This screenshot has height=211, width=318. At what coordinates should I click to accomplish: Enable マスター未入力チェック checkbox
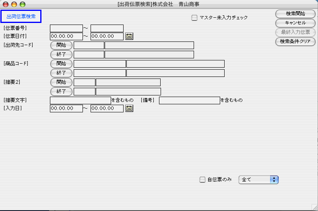(x=194, y=18)
